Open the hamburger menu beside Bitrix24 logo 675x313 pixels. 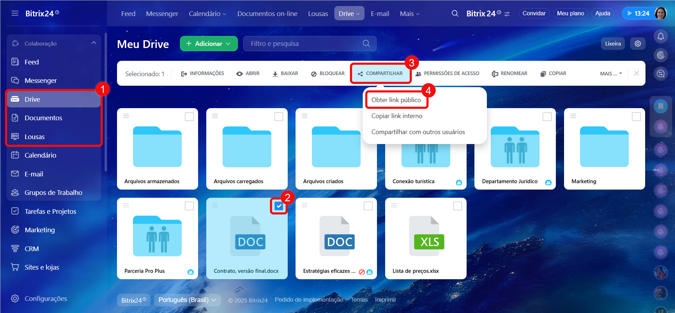[x=15, y=14]
